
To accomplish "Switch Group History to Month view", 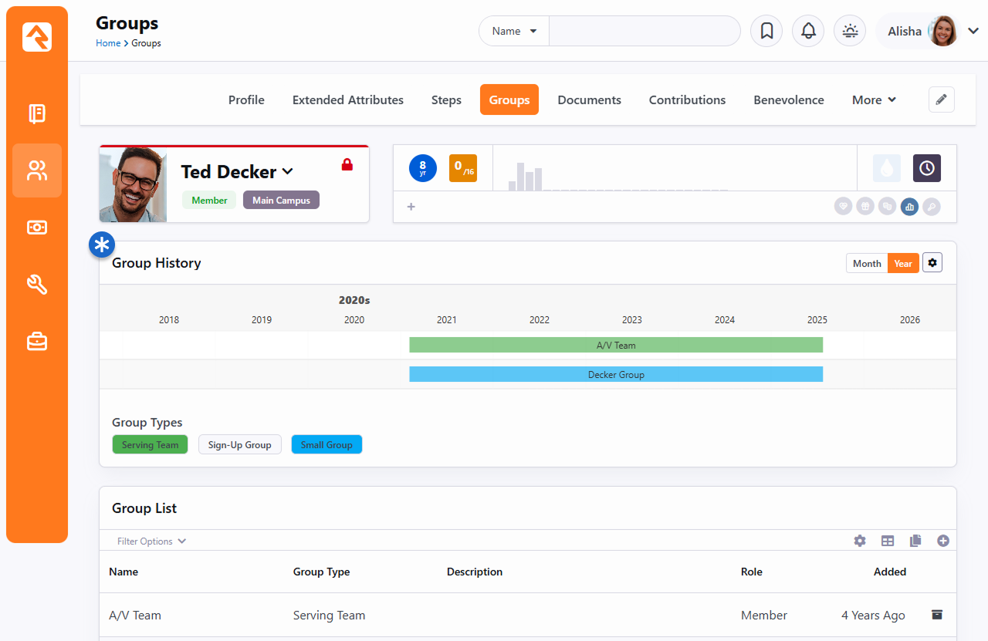I will [867, 263].
